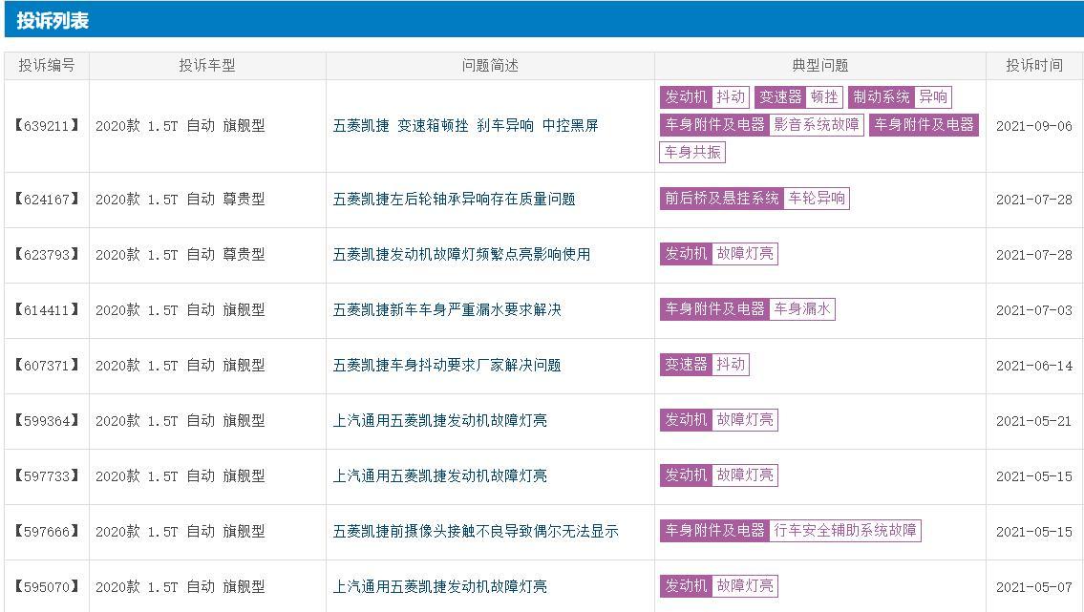Open '五菱凯捷前摄像头接触不良导致偶尔无法显示' complaint
This screenshot has height=612, width=1084.
point(476,531)
